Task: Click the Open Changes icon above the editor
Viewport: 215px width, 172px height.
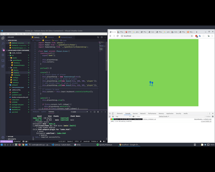Action: point(98,37)
